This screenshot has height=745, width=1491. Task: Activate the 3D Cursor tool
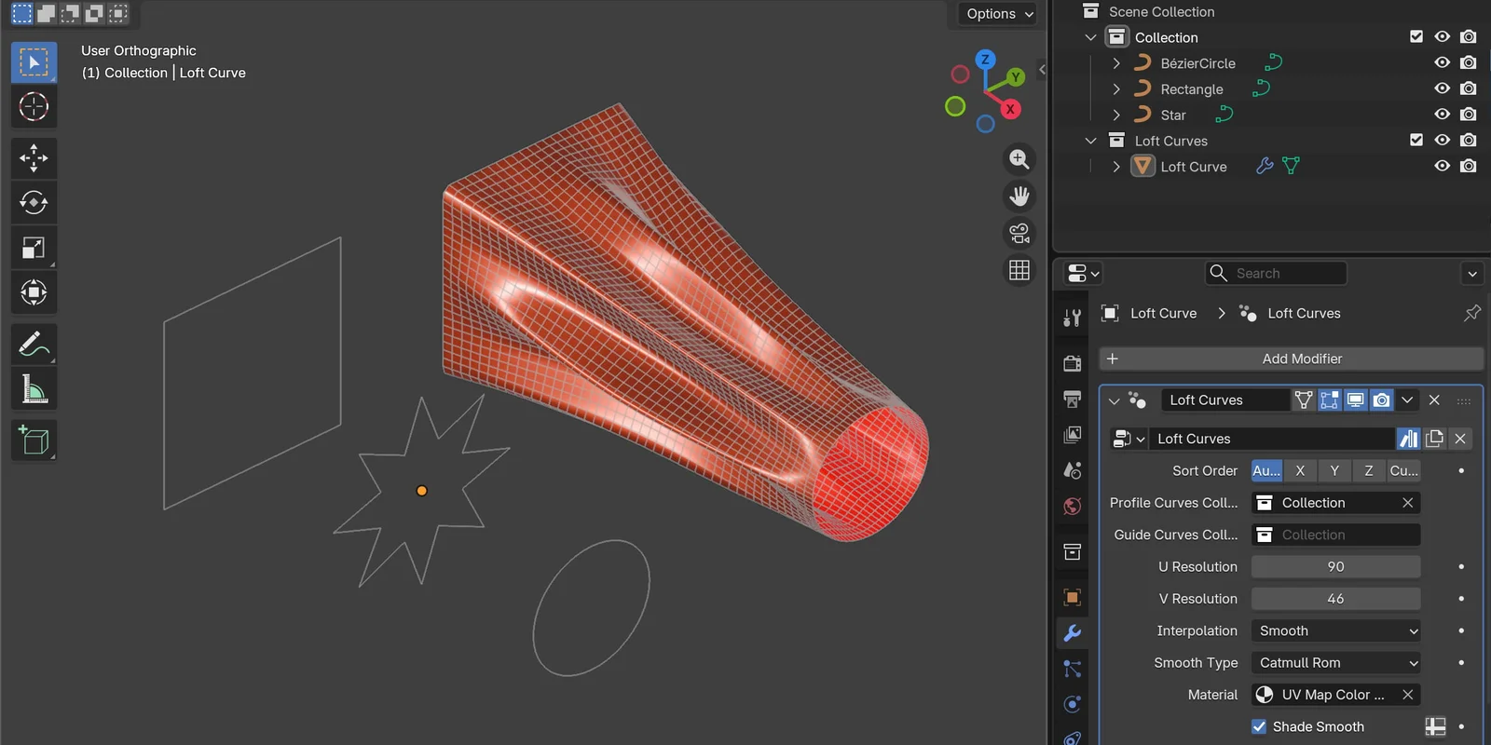click(x=34, y=107)
